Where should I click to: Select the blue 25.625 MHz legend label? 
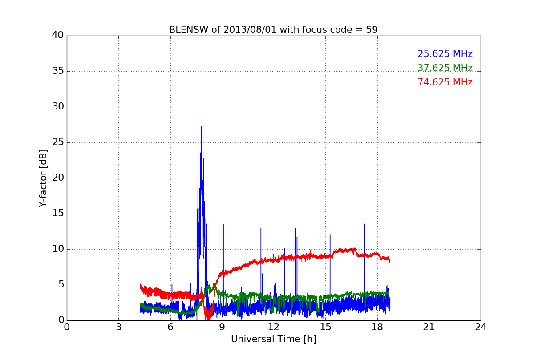coord(445,54)
